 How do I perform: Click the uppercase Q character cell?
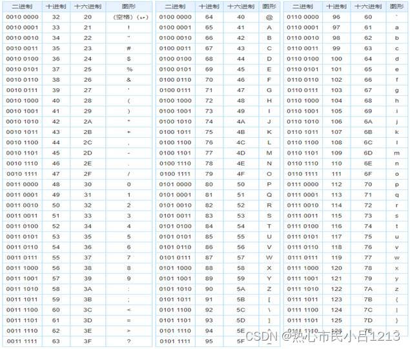point(269,195)
